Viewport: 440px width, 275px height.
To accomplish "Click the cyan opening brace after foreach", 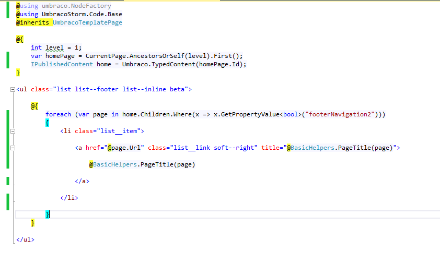I will pos(47,123).
